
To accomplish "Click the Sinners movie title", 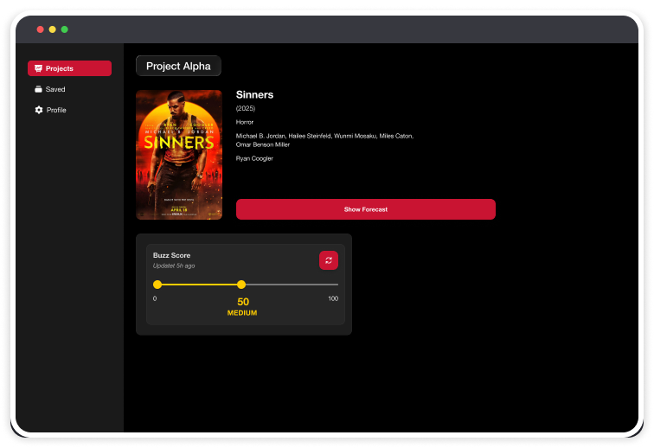I will [x=254, y=94].
